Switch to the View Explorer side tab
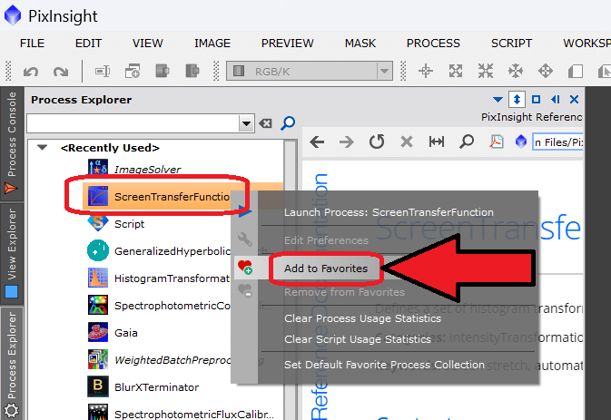The width and height of the screenshot is (611, 420). tap(12, 254)
